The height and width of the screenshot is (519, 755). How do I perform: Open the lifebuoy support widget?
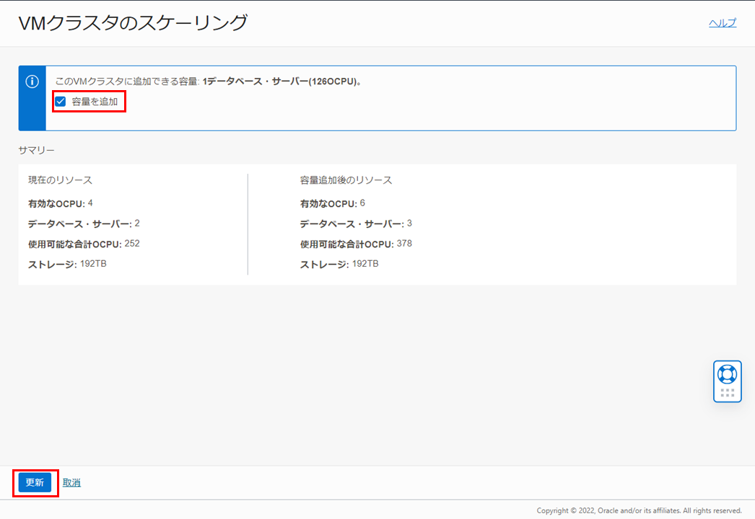click(x=727, y=374)
